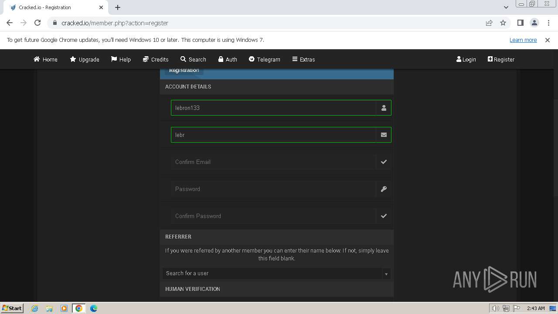Screen dimensions: 558x314
Task: Go to the Credits page
Action: tap(156, 59)
